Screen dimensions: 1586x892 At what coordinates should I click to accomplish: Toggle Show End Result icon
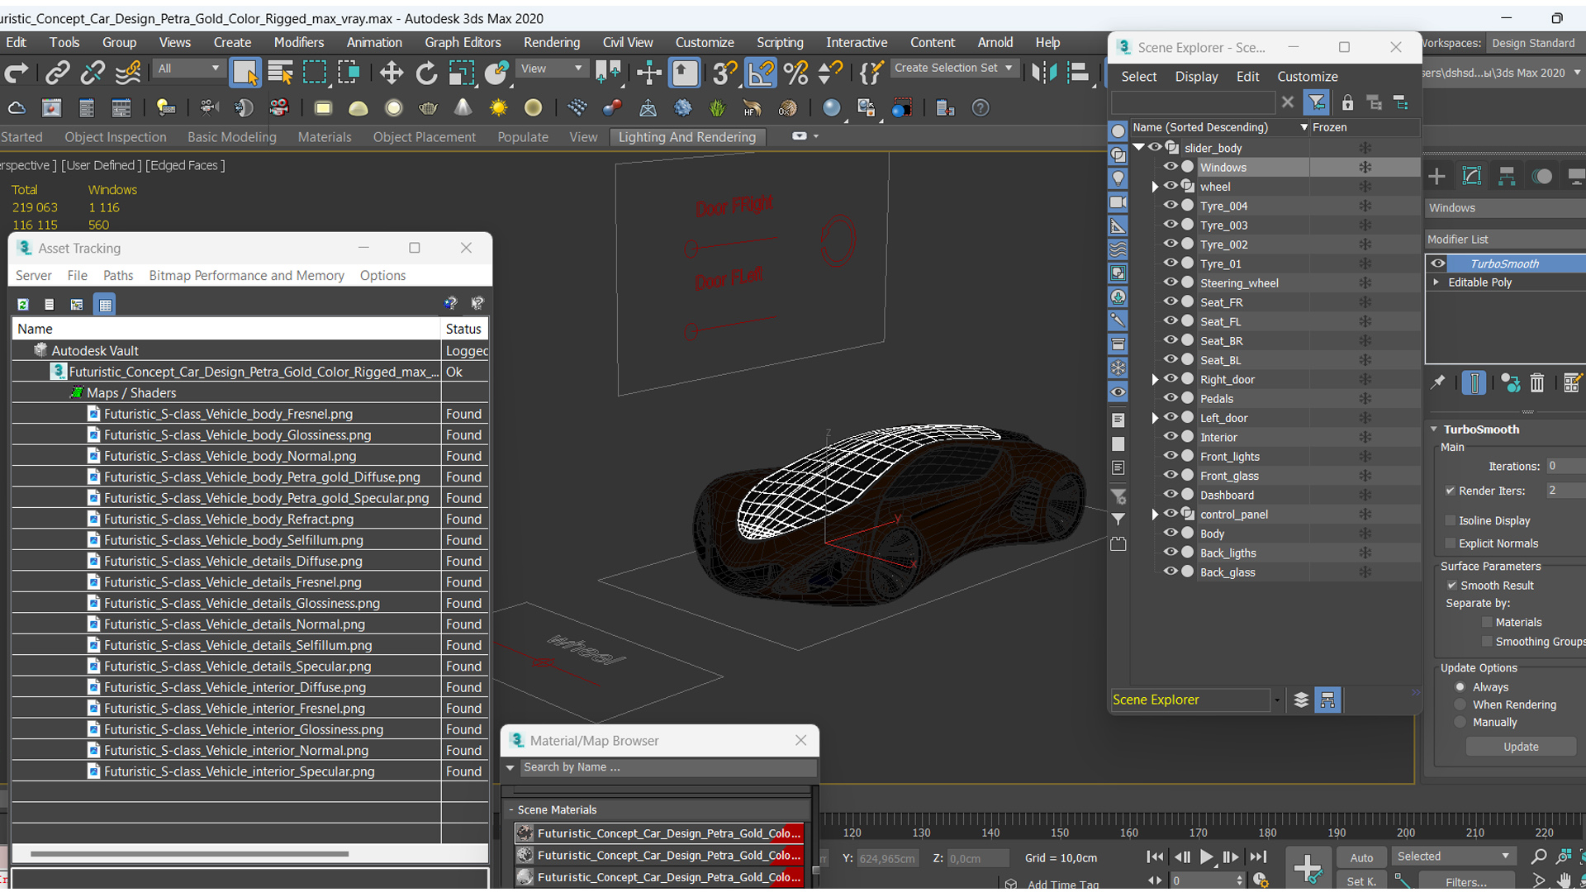pos(1474,382)
